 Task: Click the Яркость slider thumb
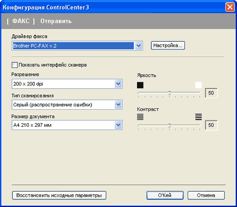[x=169, y=93]
